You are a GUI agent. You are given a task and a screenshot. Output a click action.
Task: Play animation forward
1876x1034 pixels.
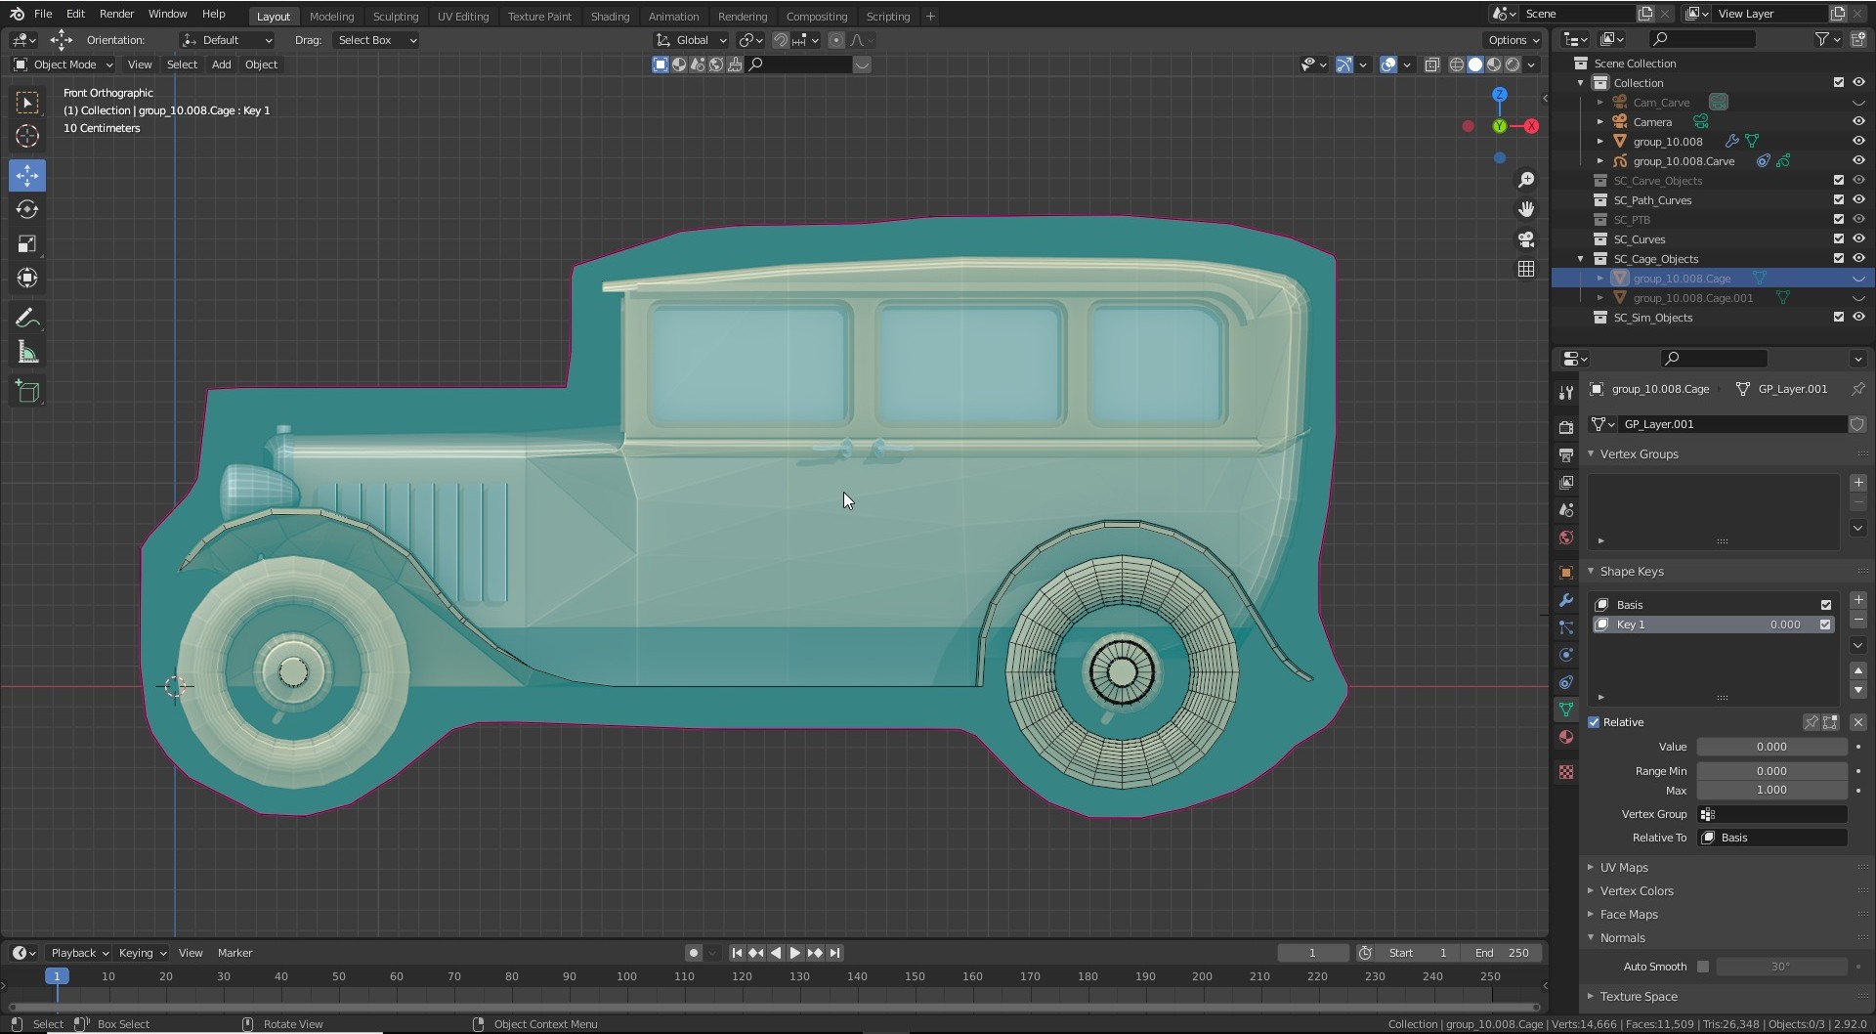coord(795,953)
